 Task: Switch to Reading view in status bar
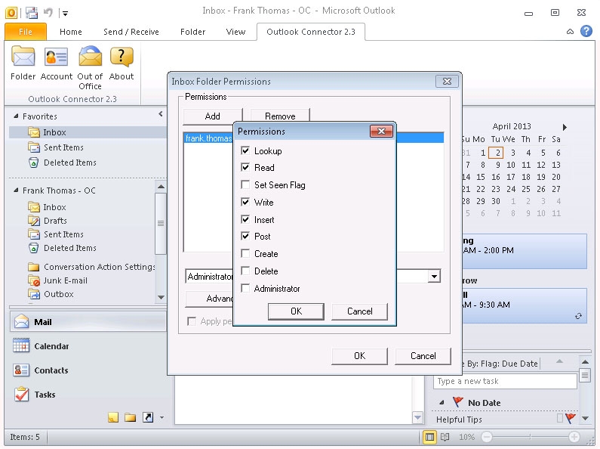(x=445, y=437)
